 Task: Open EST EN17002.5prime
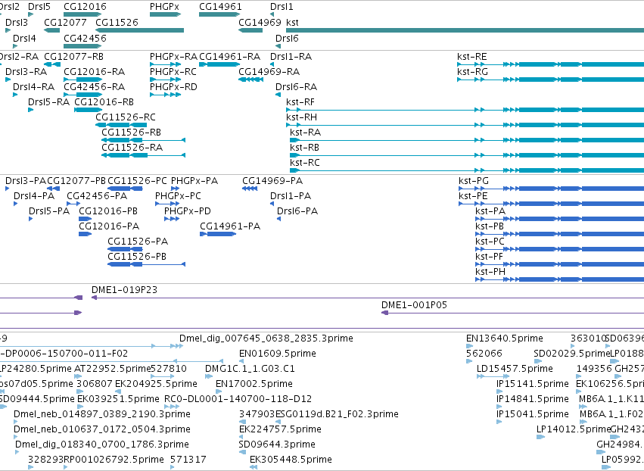click(254, 384)
